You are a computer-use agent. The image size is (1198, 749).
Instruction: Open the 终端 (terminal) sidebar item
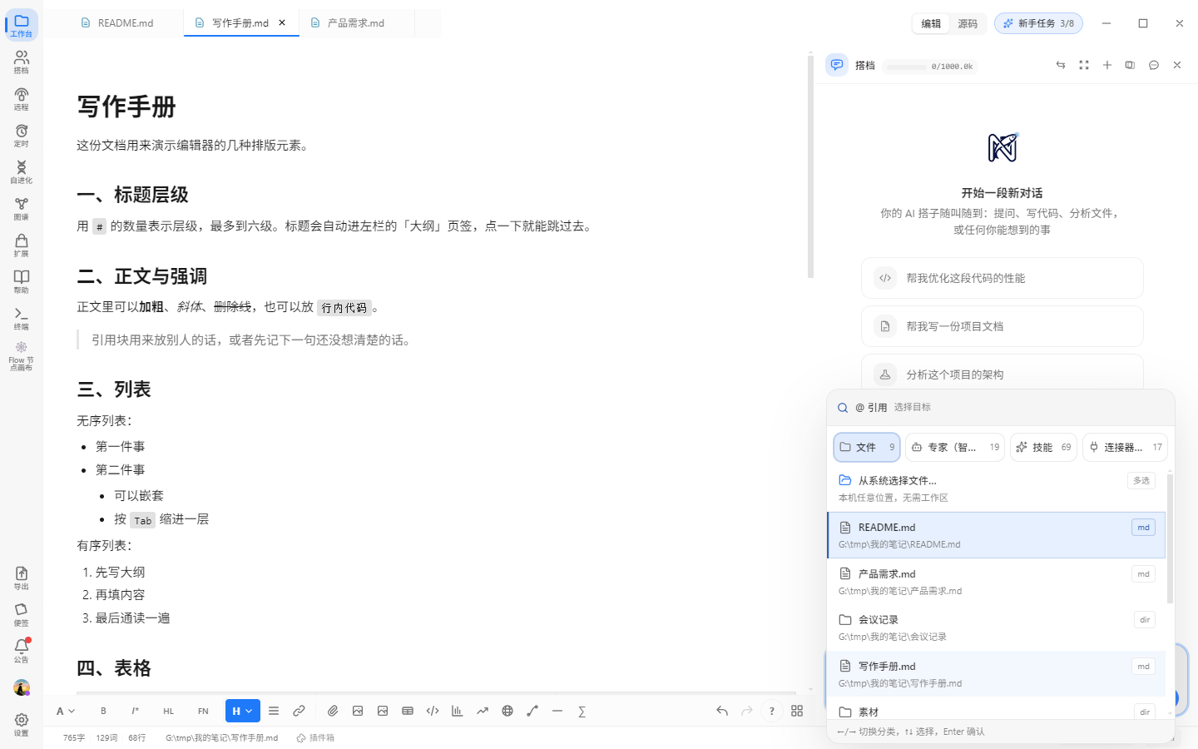pos(22,318)
